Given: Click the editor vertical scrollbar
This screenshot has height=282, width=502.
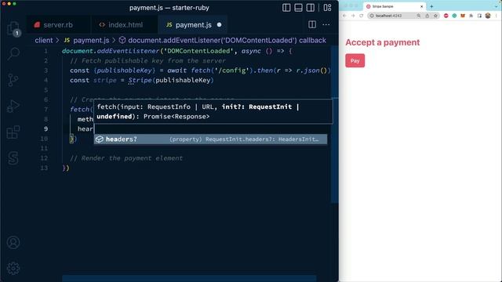Looking at the screenshot, I should pos(335,125).
